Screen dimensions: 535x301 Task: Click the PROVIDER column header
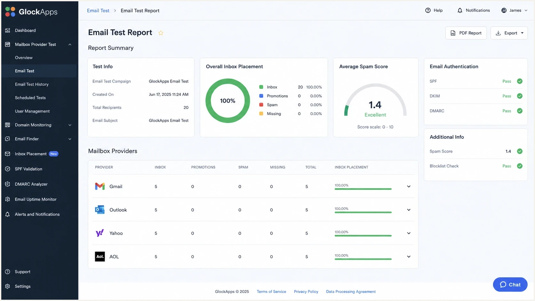[104, 167]
